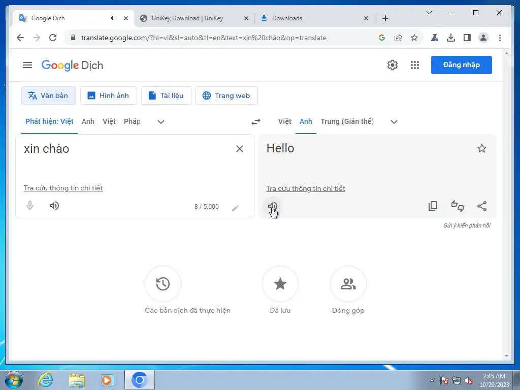This screenshot has height=390, width=520.
Task: Choose Anh as target language
Action: pyautogui.click(x=306, y=121)
